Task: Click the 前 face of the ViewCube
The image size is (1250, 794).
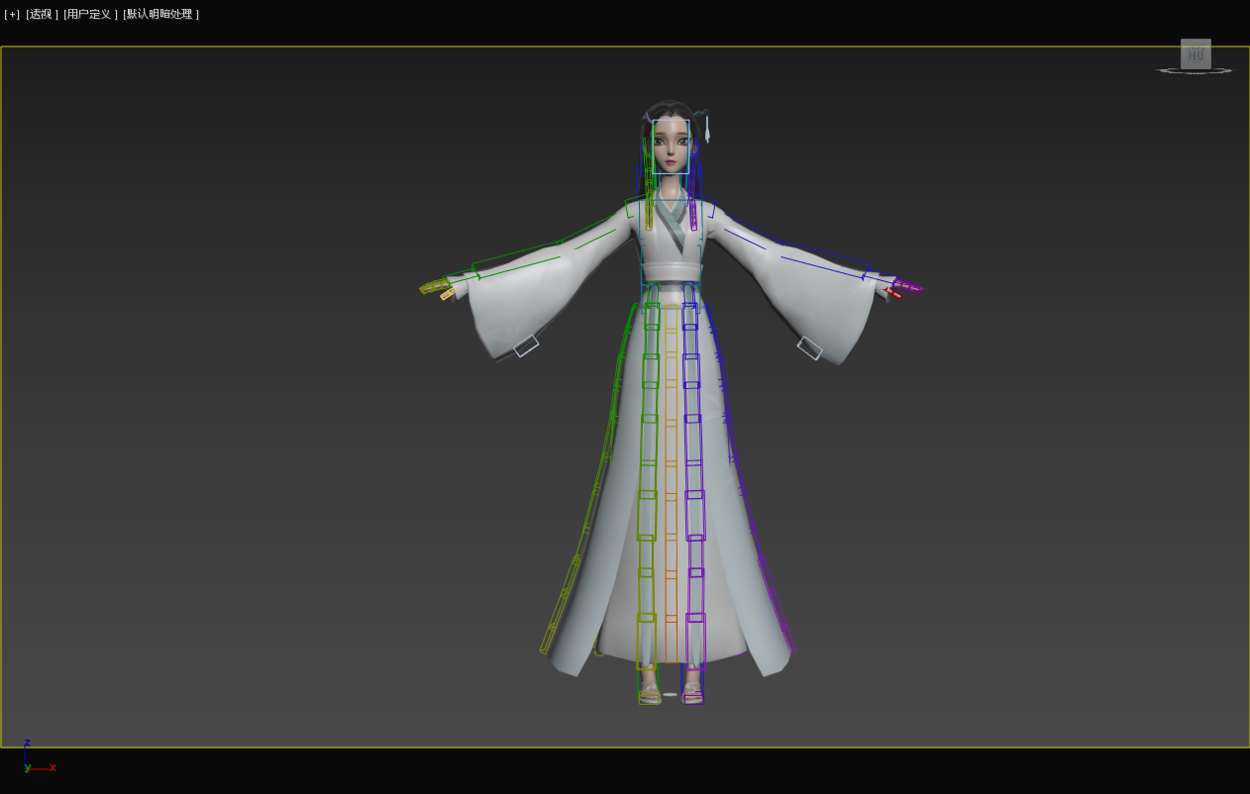Action: click(1196, 54)
